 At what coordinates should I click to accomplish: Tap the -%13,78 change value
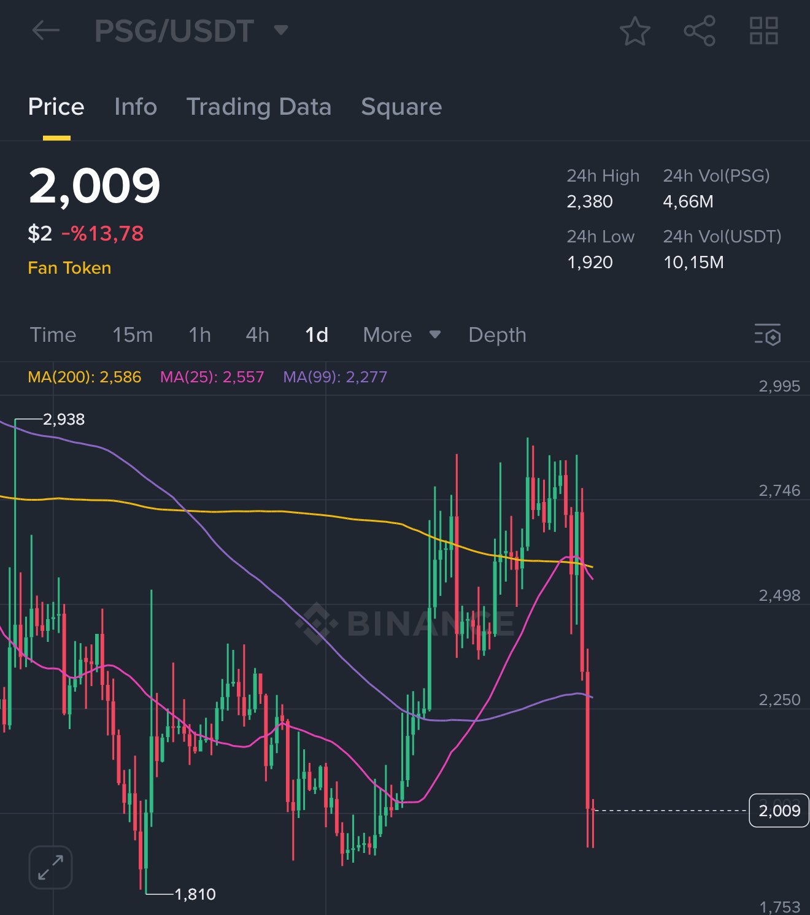pyautogui.click(x=102, y=234)
